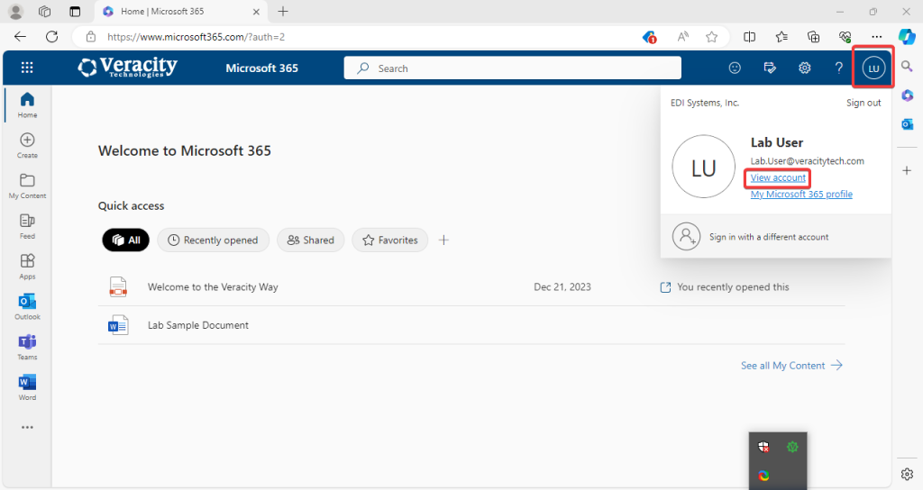Launch Teams from the left sidebar

tap(27, 345)
